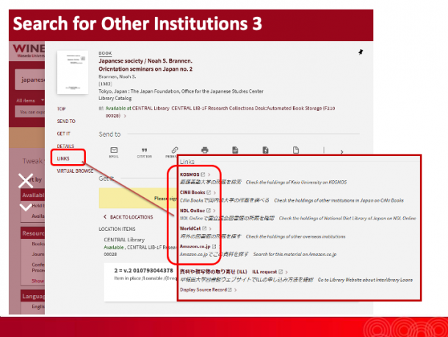
Task: Click the WINE Waseda University logo
Action: click(x=29, y=50)
